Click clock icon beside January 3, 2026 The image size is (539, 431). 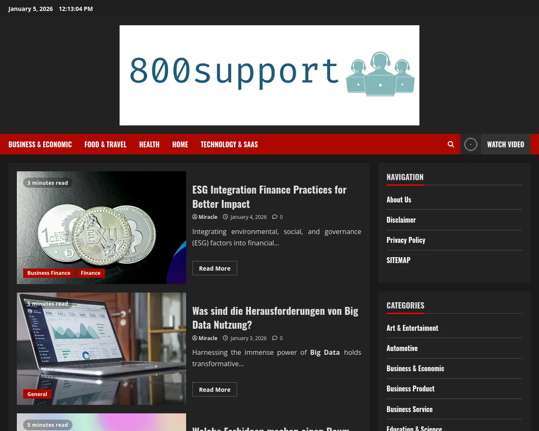(x=225, y=338)
